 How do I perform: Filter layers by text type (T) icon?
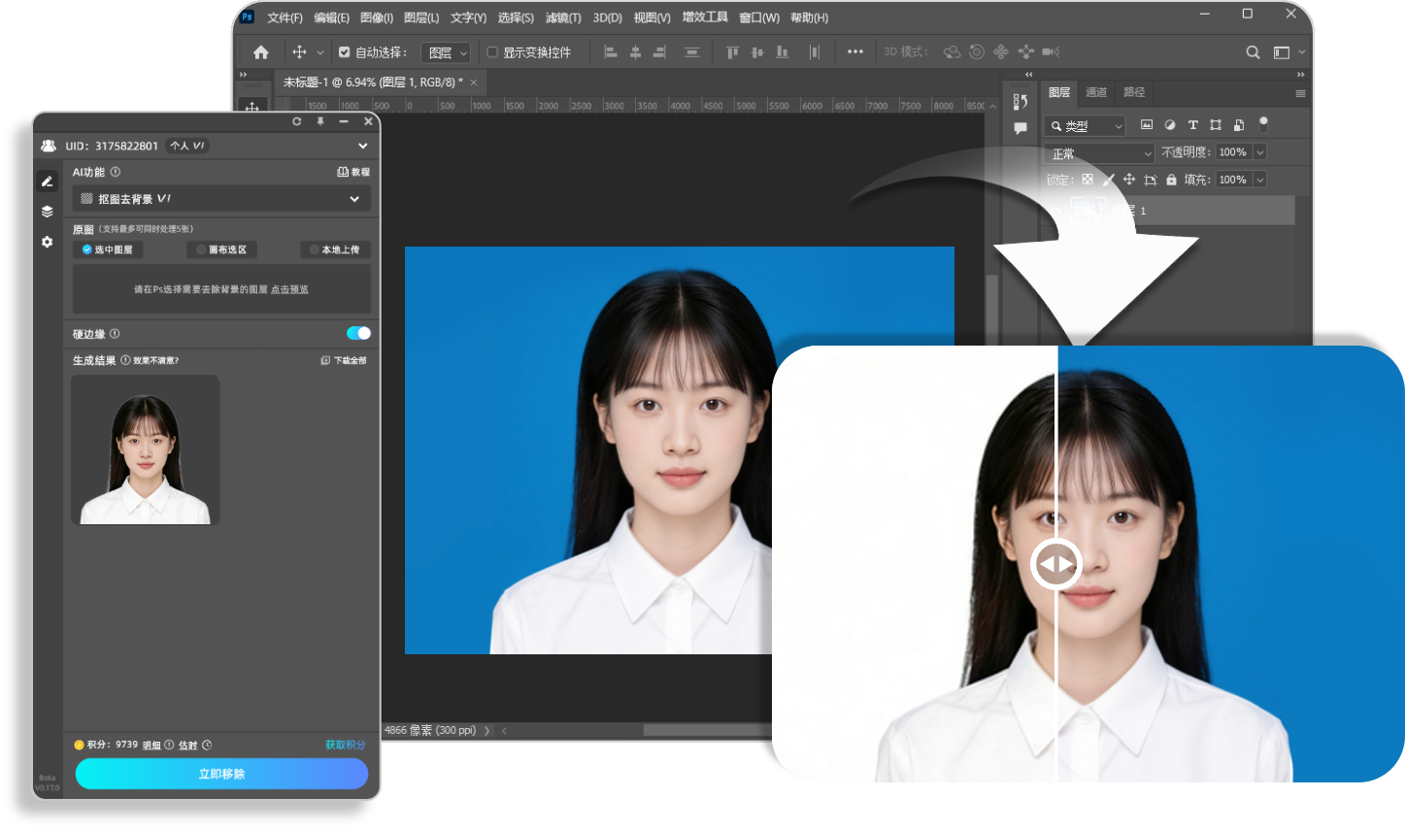[1192, 125]
